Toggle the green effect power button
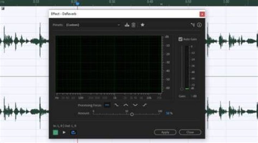258x143 pixels. 56,132
